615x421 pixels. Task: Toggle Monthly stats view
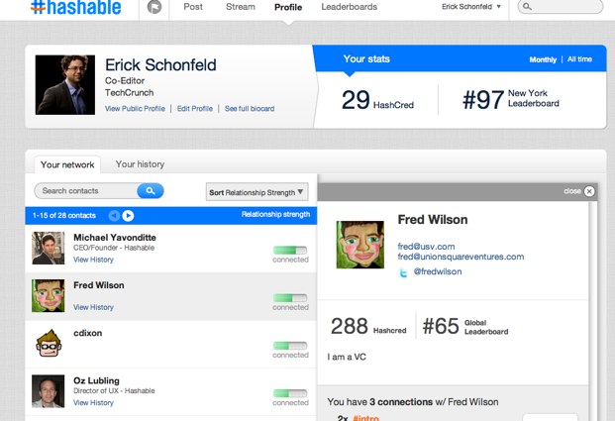point(543,59)
